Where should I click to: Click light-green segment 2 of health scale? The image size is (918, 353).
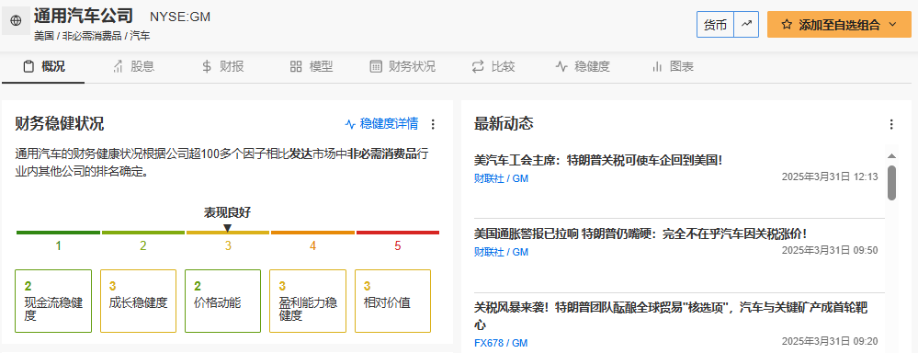[142, 233]
